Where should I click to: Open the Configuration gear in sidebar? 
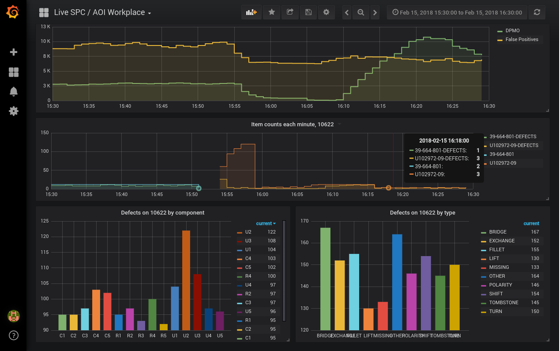13,111
